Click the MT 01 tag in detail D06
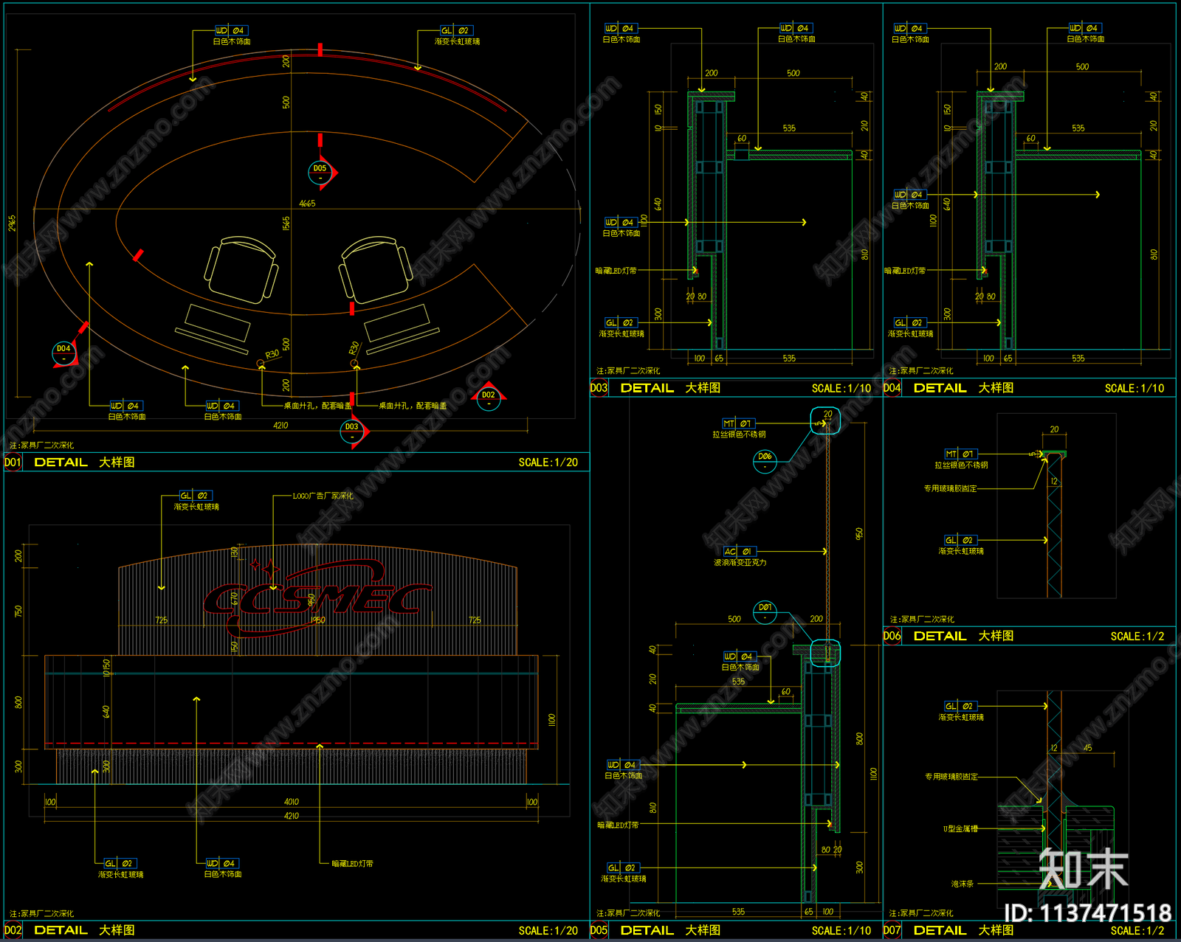1181x942 pixels. tap(960, 454)
